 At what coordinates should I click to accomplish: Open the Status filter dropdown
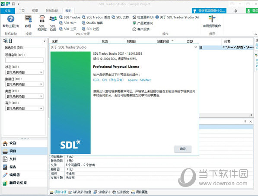point(24,72)
